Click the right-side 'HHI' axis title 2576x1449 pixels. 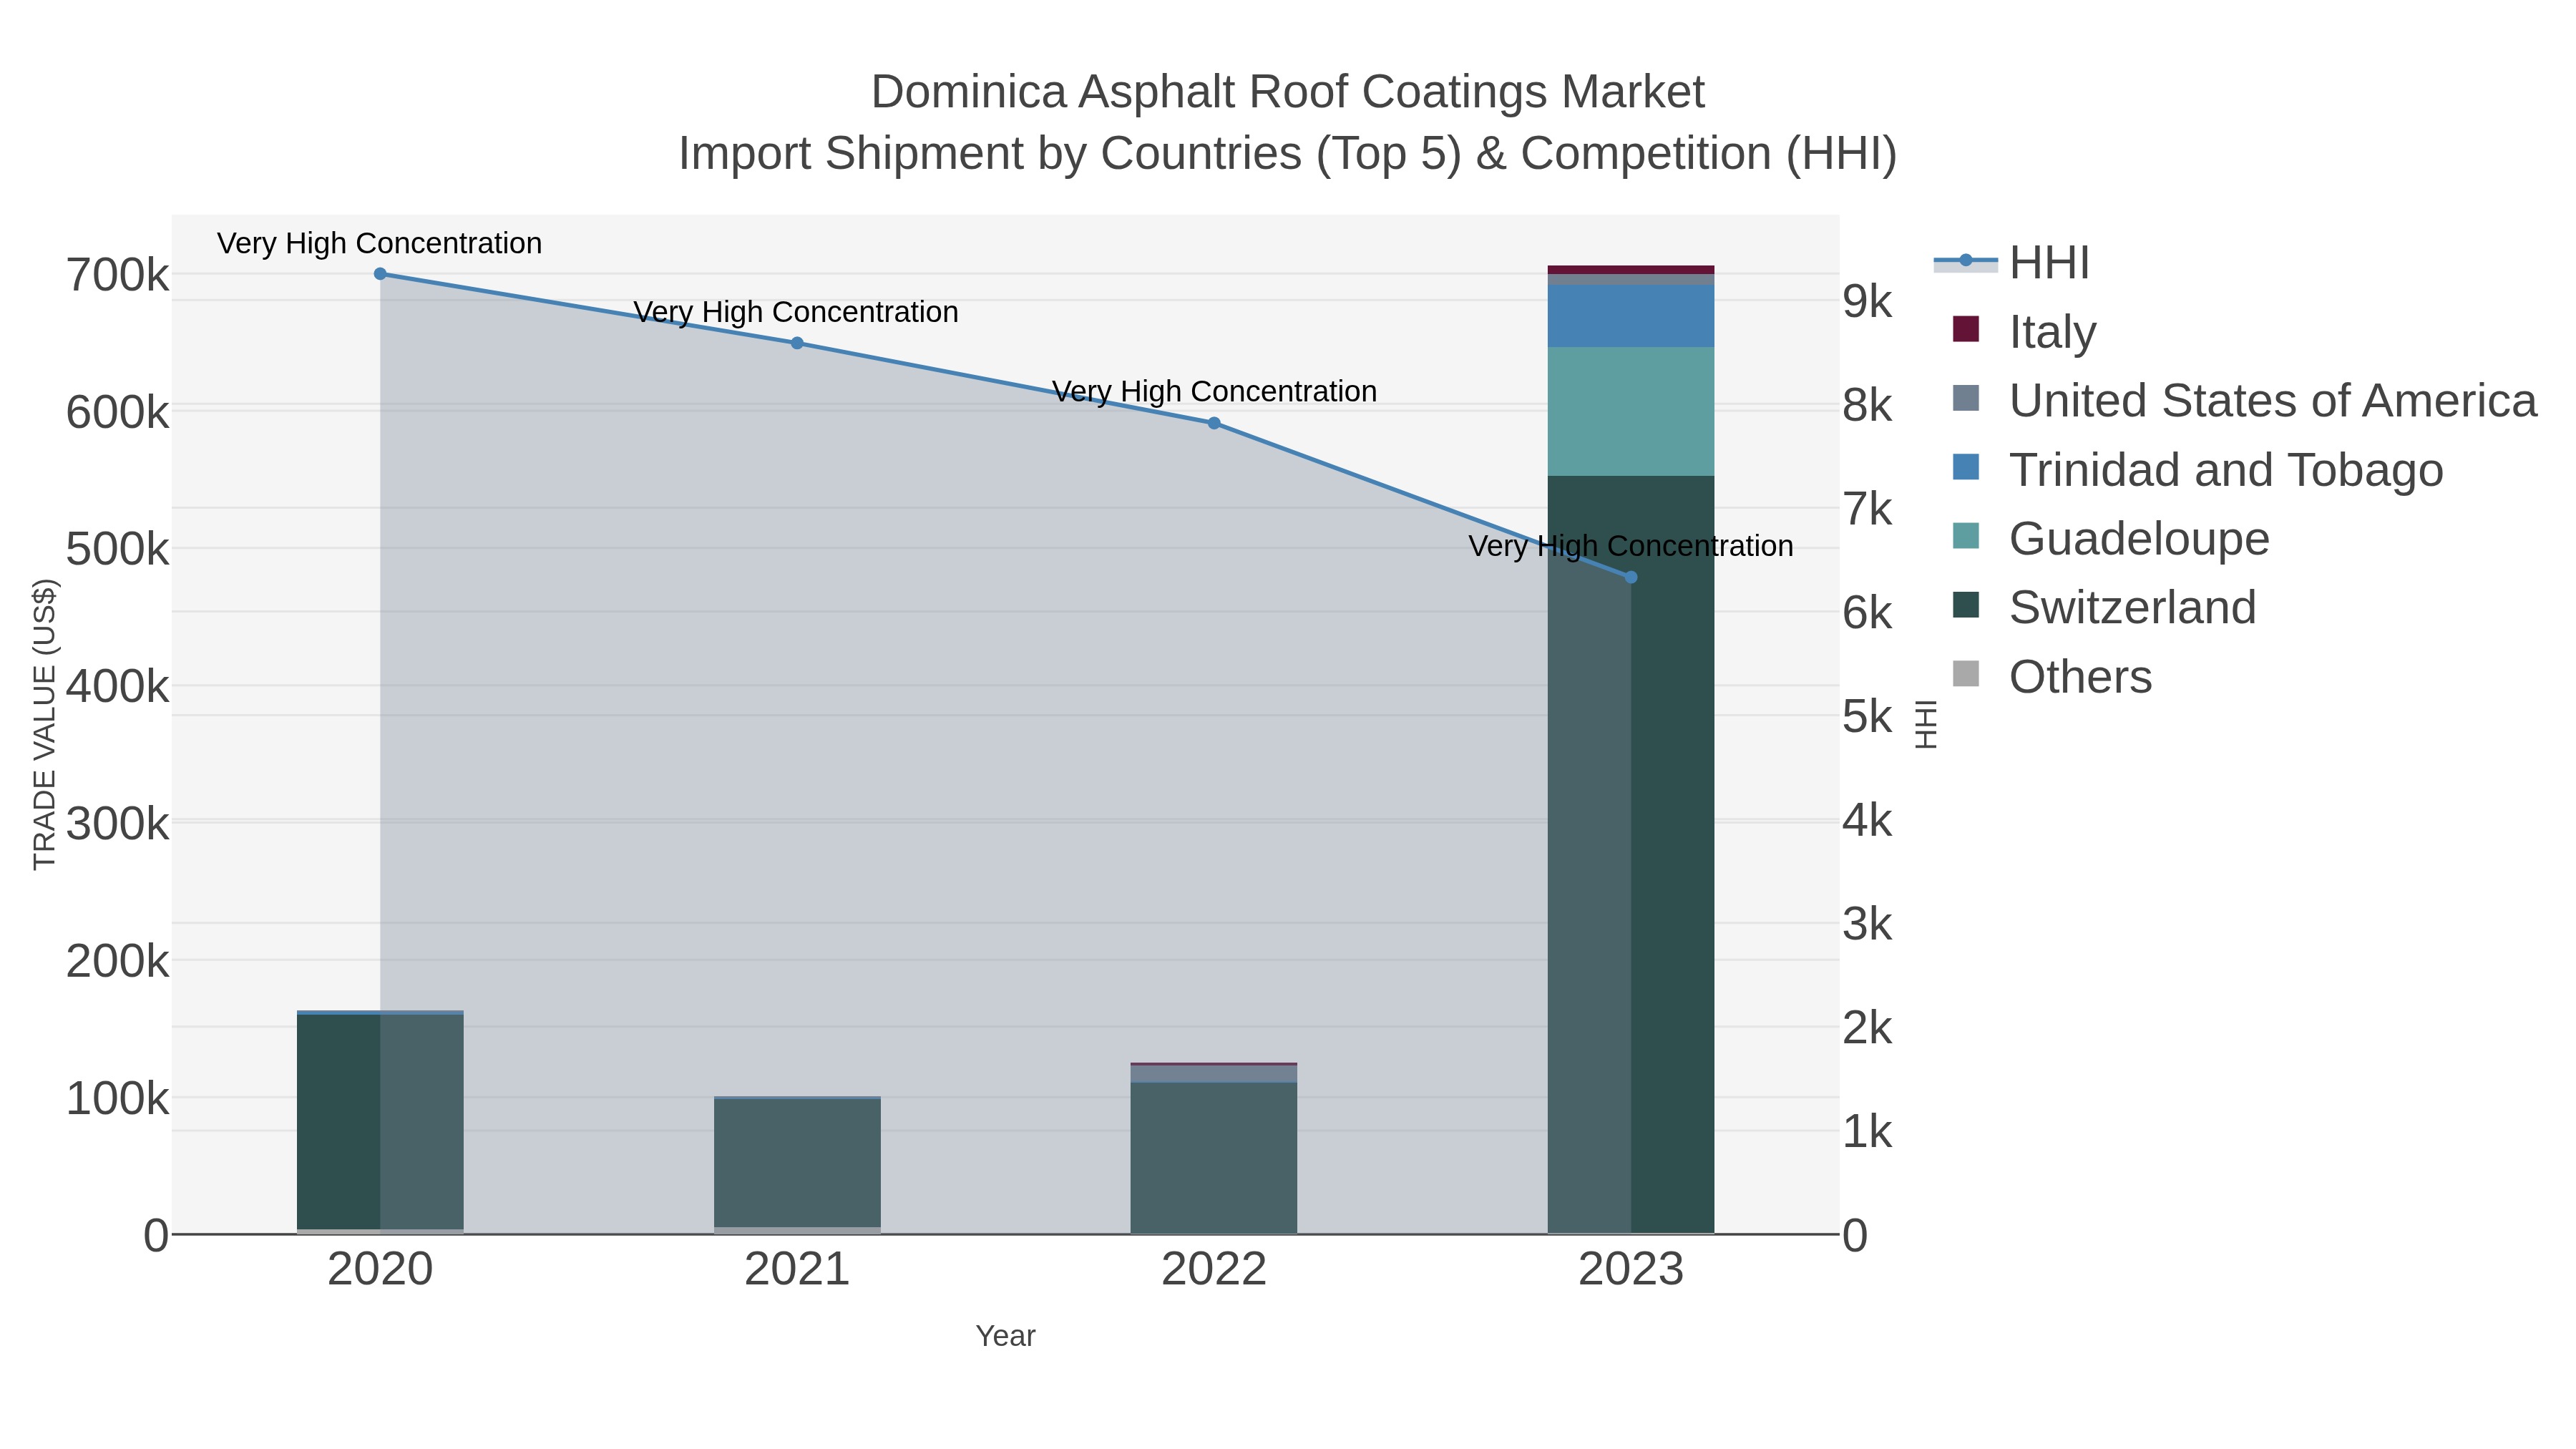point(1926,724)
